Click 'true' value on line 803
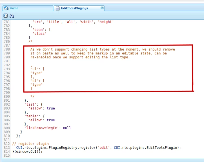204x162 pixels. [51, 108]
